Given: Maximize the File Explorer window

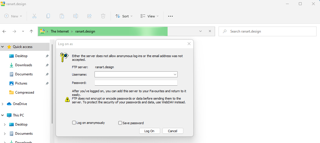Looking at the screenshot, I should click(x=300, y=4).
